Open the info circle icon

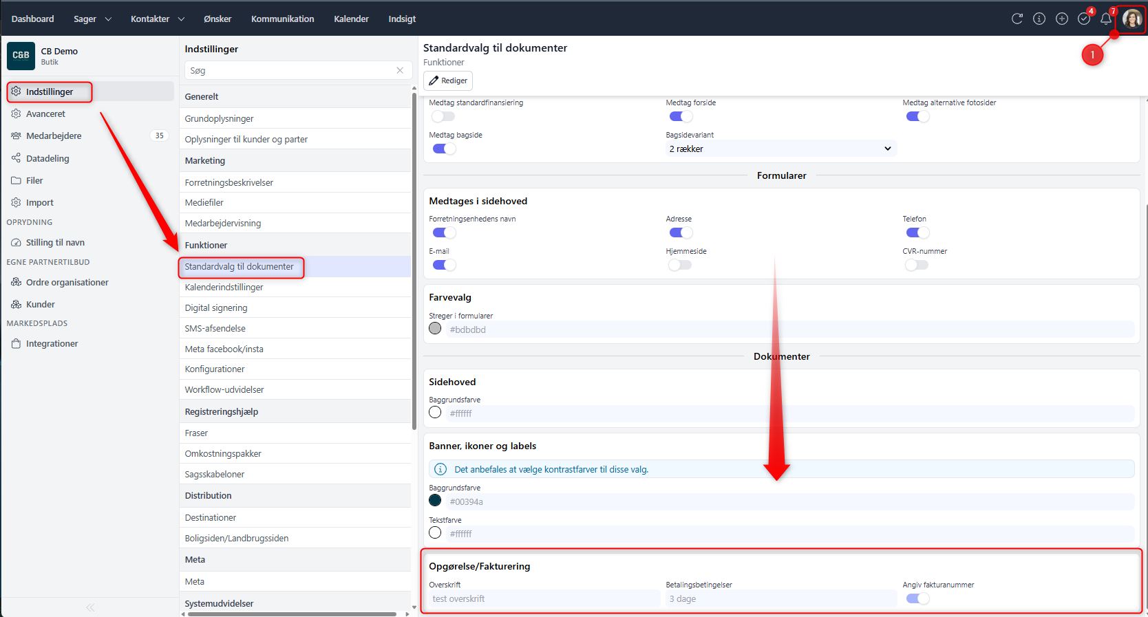click(x=1039, y=19)
